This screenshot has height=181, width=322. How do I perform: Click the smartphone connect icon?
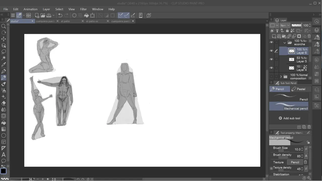141,15
